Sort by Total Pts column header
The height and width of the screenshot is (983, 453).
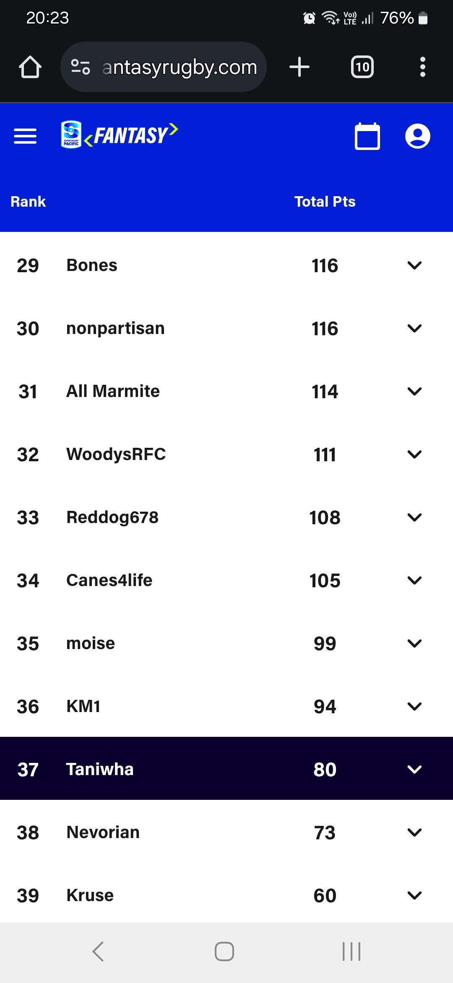click(x=325, y=202)
